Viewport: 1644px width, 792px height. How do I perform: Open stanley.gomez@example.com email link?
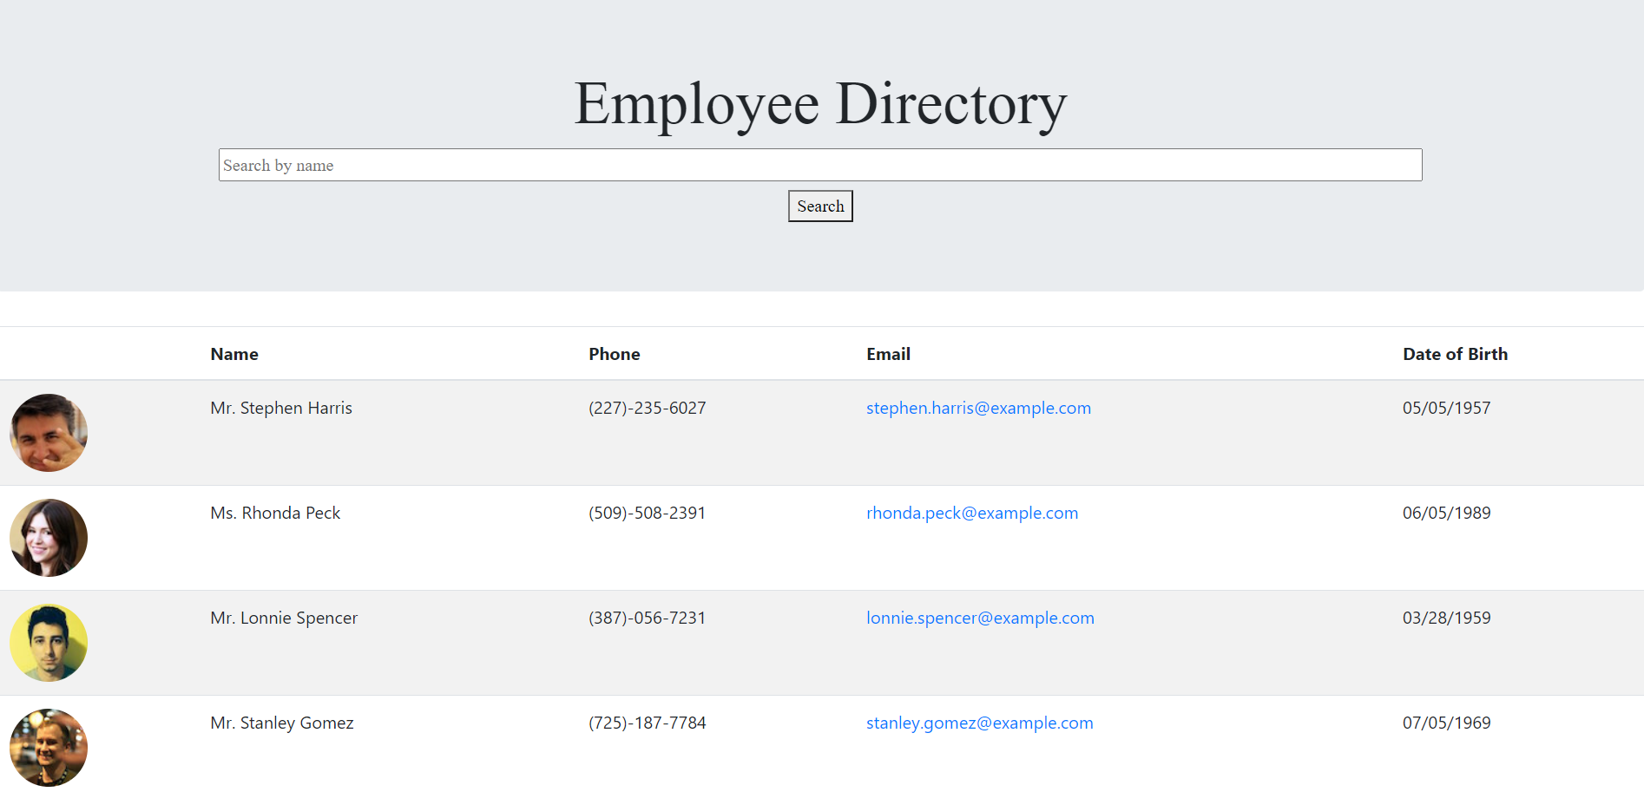[979, 723]
